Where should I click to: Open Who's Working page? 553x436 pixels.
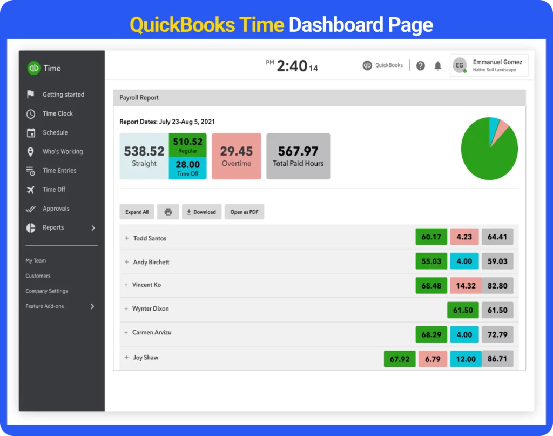63,152
